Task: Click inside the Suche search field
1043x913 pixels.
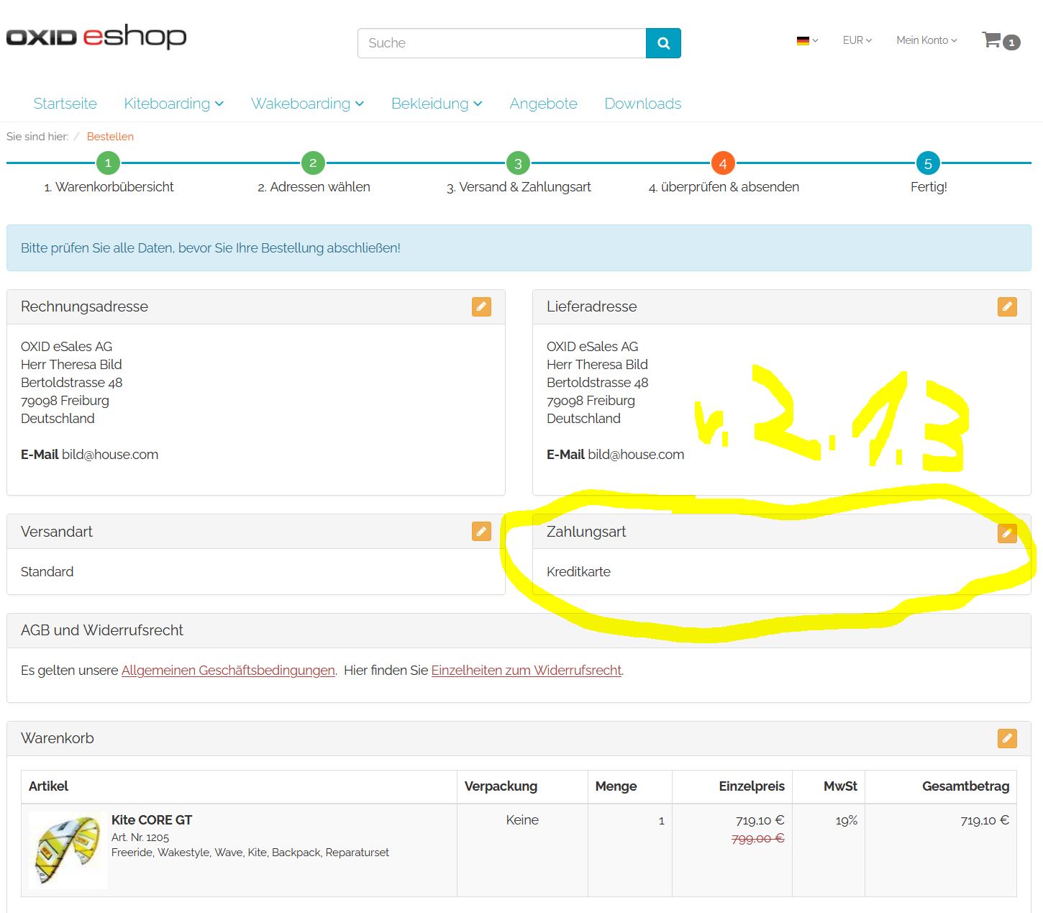Action: point(501,43)
